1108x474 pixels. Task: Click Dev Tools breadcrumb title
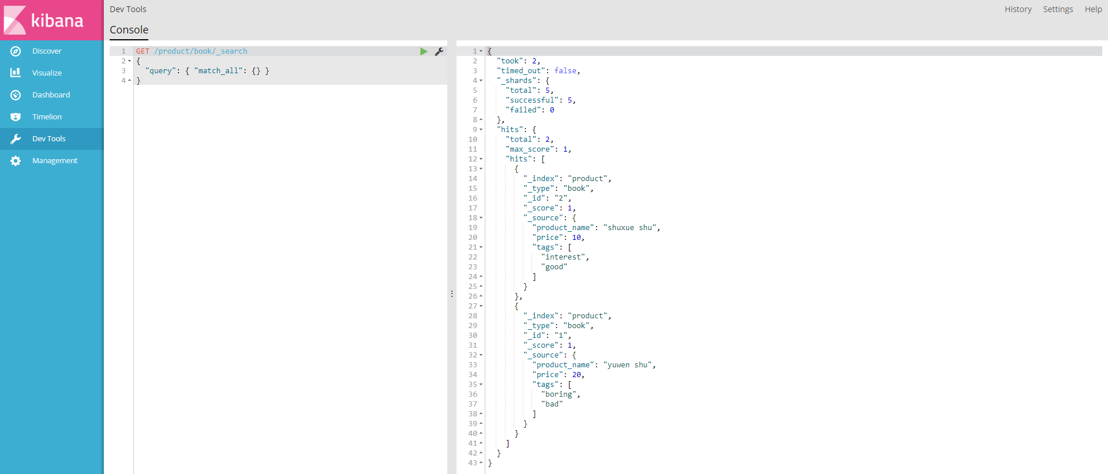pyautogui.click(x=128, y=9)
